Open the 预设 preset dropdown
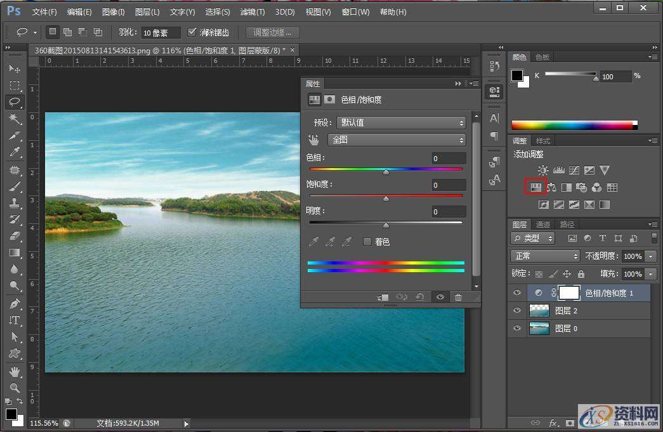This screenshot has width=663, height=432. pyautogui.click(x=401, y=122)
